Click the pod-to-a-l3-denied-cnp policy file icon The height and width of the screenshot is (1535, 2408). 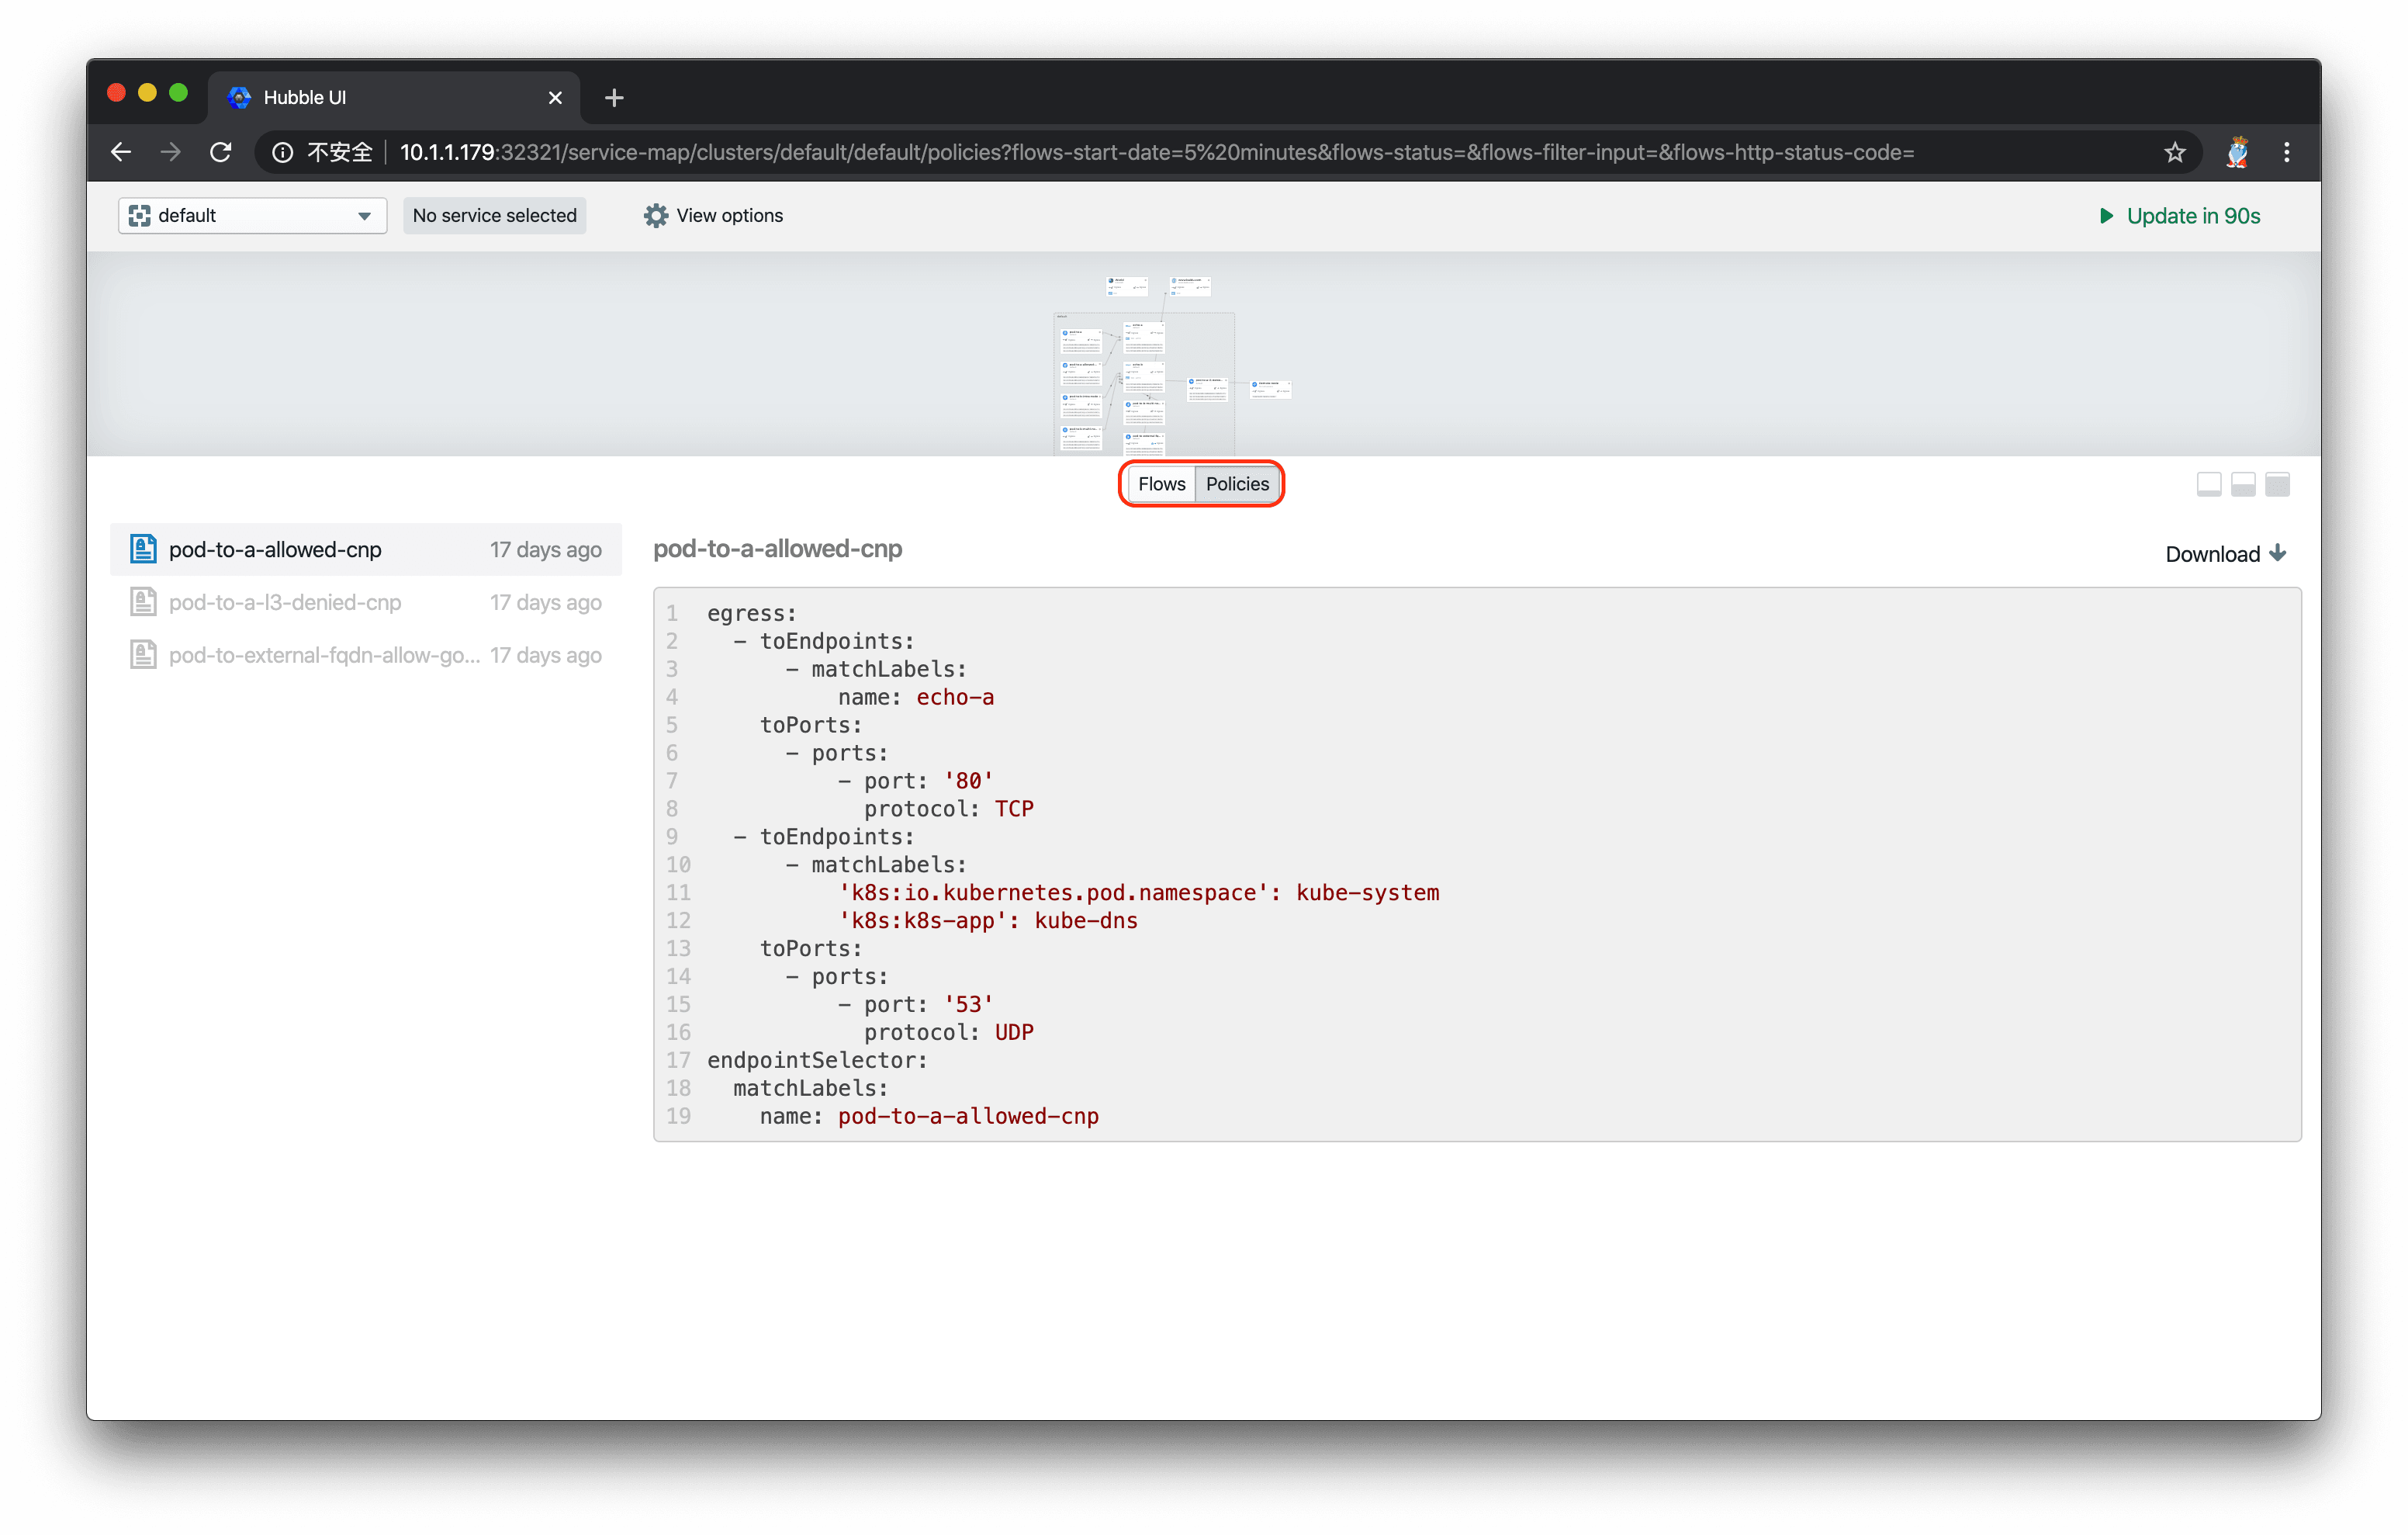pos(143,601)
